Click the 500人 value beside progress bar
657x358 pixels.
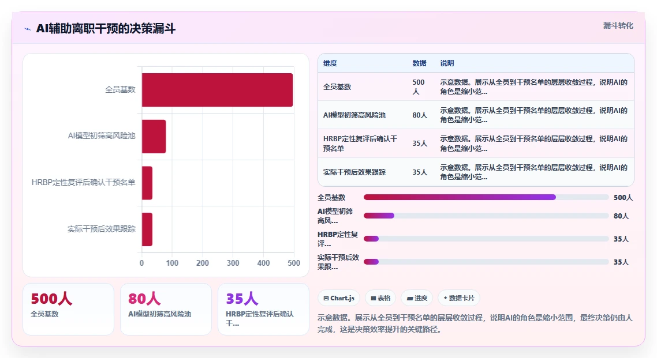623,197
